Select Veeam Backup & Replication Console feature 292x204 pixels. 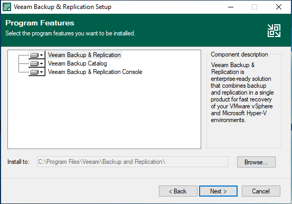pos(95,72)
